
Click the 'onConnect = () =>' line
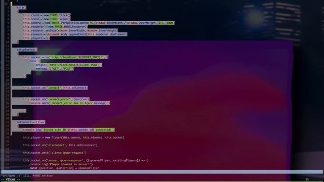pyautogui.click(x=31, y=122)
